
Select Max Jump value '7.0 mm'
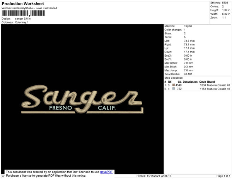(x=189, y=70)
